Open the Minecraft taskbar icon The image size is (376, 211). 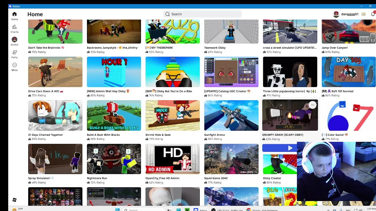[x=187, y=210]
